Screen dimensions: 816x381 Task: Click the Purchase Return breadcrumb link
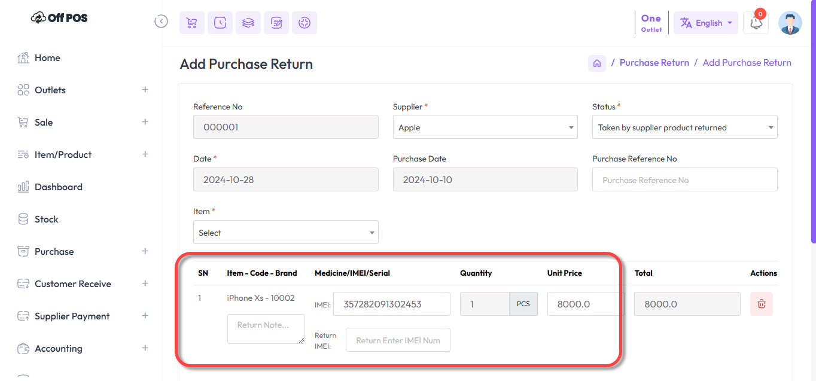(654, 63)
